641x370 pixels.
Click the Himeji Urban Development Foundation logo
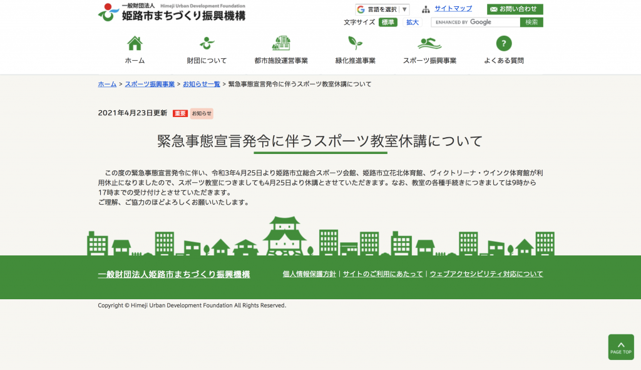point(172,13)
